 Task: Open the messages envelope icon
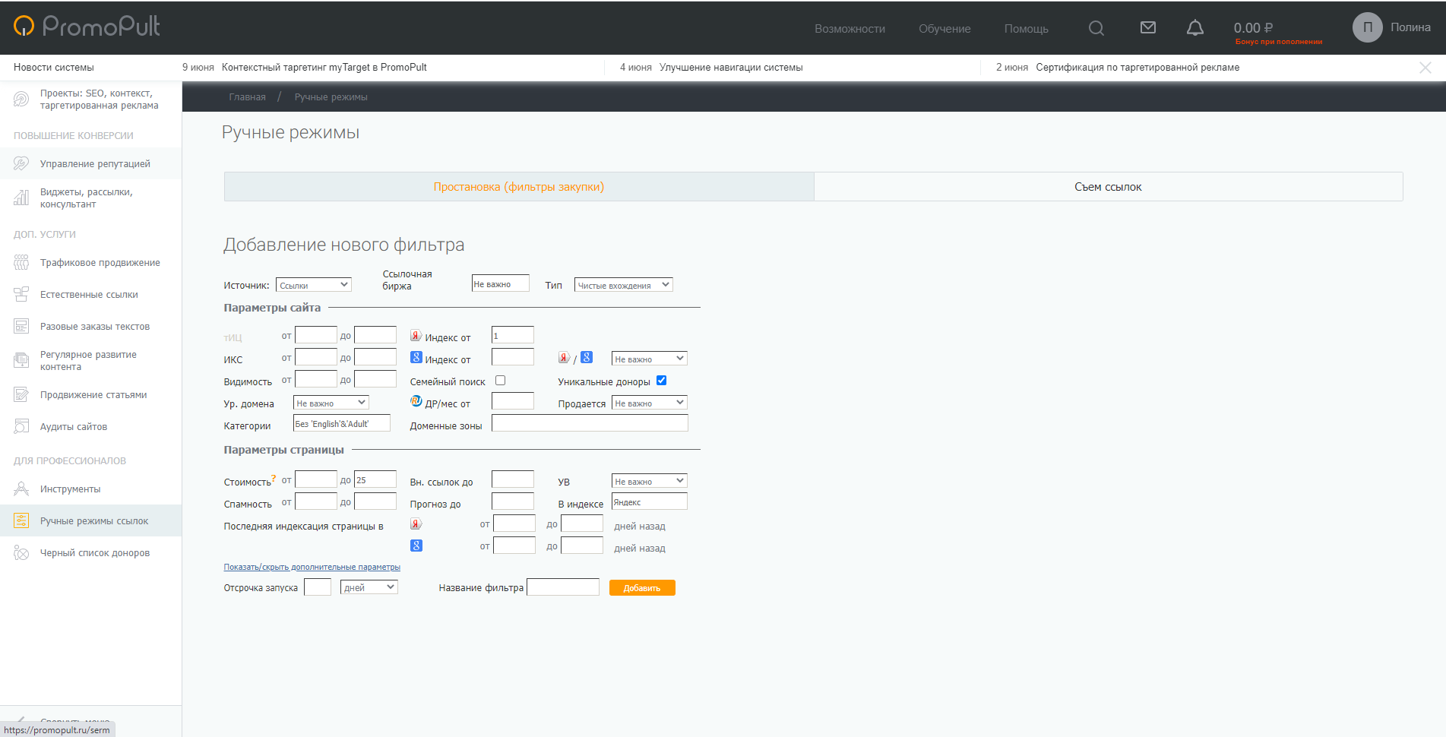pos(1148,27)
